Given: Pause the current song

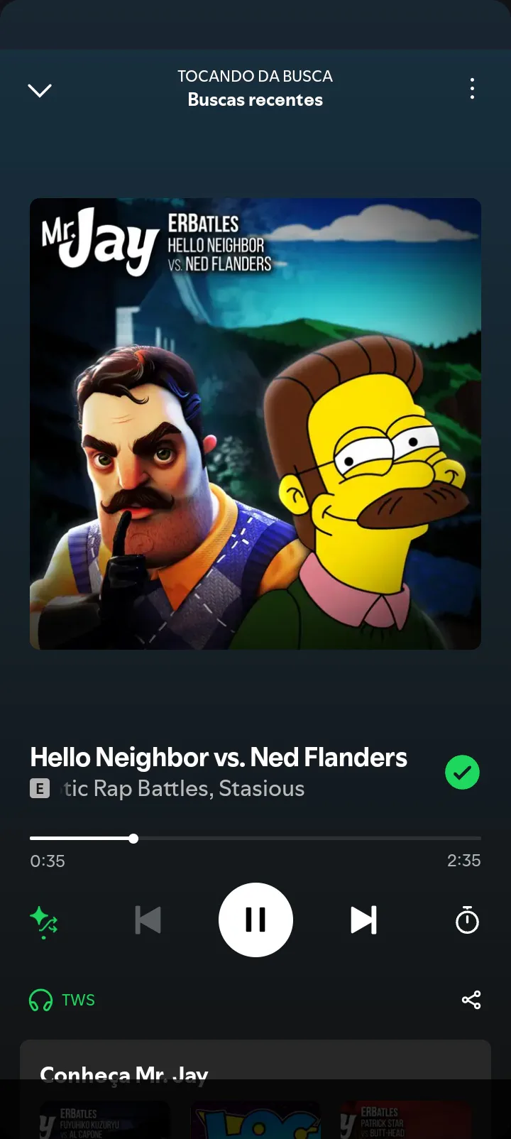Looking at the screenshot, I should (255, 920).
